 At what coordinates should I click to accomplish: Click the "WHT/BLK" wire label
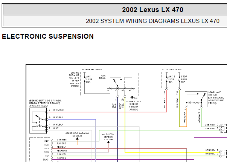tap(58, 124)
